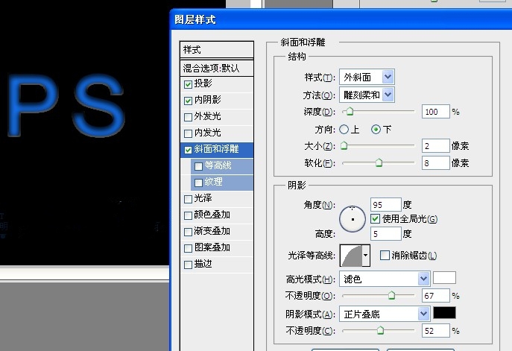Click the 深度 depth value field 100
The width and height of the screenshot is (512, 351).
[x=435, y=112]
